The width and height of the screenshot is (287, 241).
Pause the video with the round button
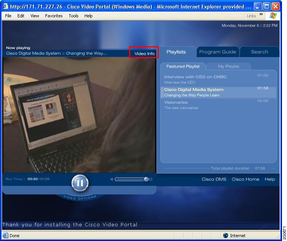coord(80,183)
